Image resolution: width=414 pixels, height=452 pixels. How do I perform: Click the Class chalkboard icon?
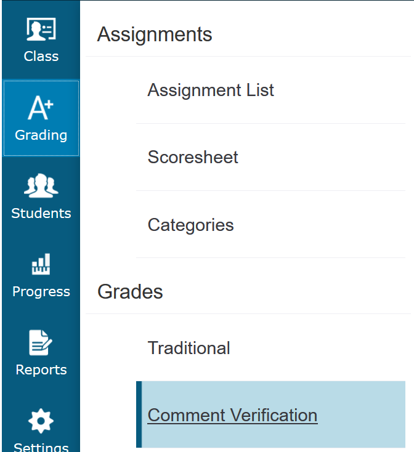(41, 30)
